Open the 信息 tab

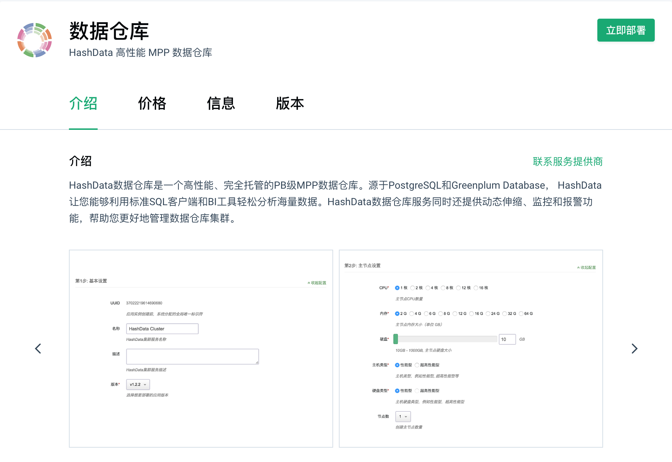[x=221, y=104]
